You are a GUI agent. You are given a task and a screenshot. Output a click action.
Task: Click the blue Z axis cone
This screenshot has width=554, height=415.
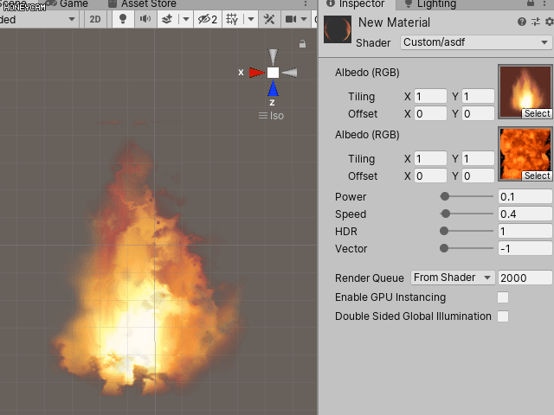click(x=274, y=88)
